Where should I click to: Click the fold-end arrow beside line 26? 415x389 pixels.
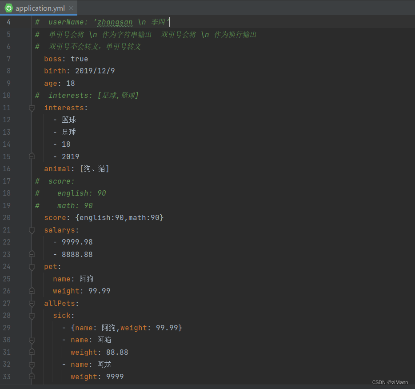pos(32,291)
